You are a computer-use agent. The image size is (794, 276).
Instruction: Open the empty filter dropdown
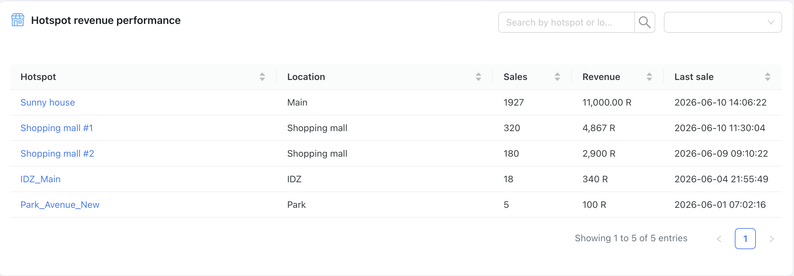[723, 22]
